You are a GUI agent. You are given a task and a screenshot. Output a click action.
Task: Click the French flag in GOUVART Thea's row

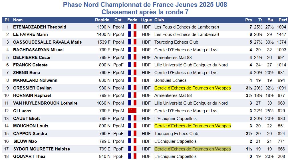tap(132, 156)
